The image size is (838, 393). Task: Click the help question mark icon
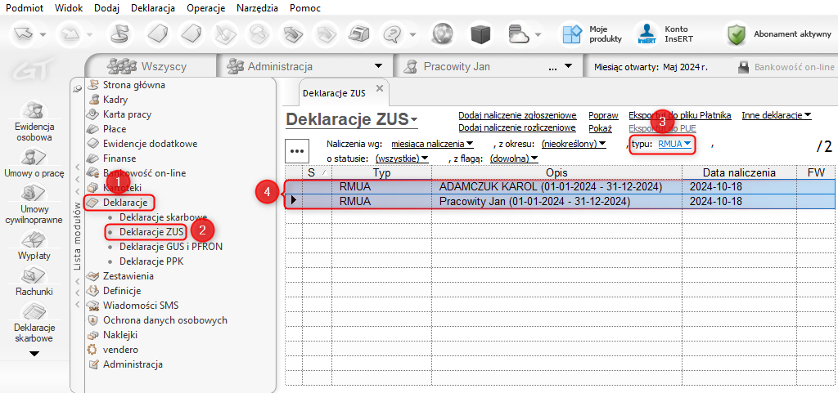click(x=394, y=34)
